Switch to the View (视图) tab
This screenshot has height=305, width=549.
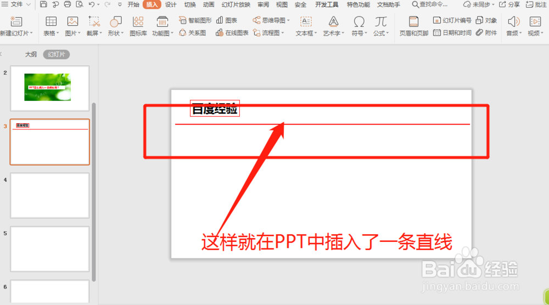282,4
